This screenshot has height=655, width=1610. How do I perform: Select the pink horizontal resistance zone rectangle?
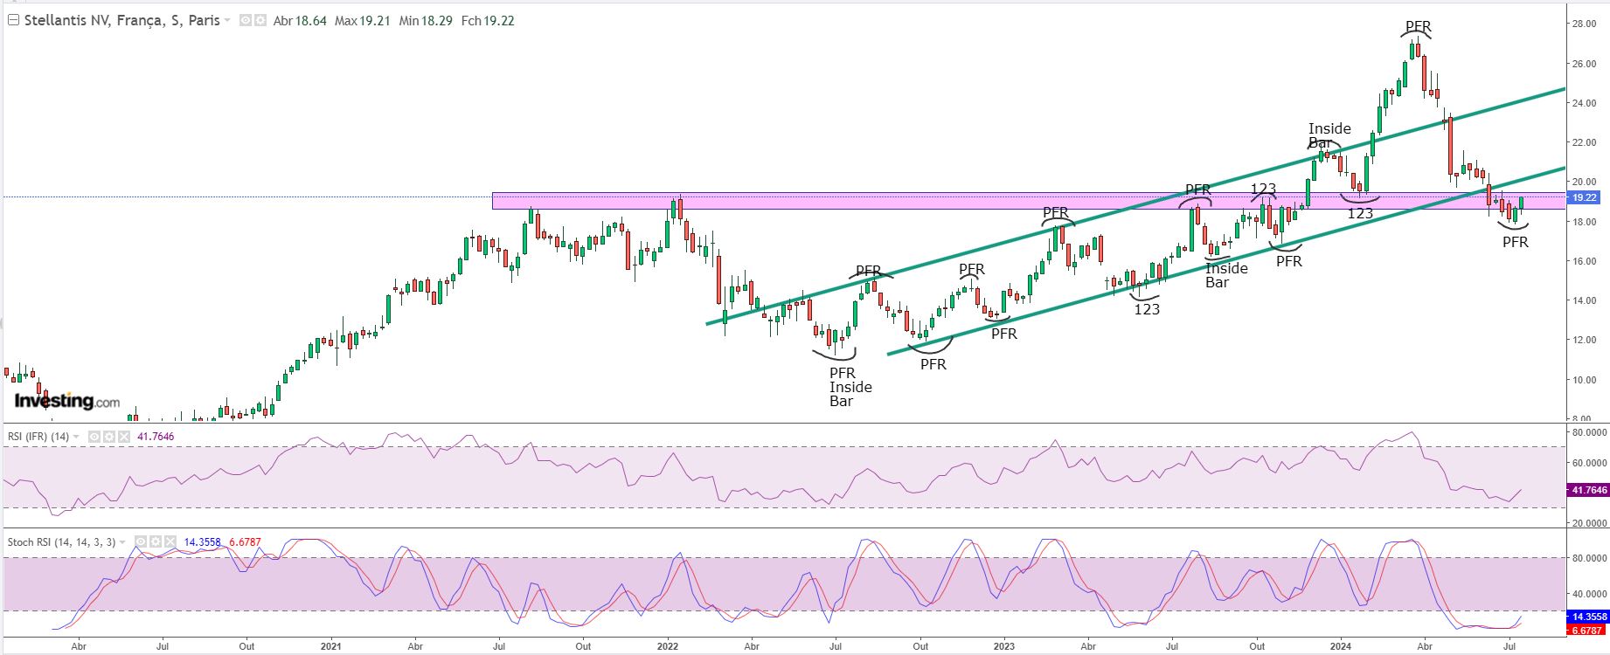[1029, 201]
